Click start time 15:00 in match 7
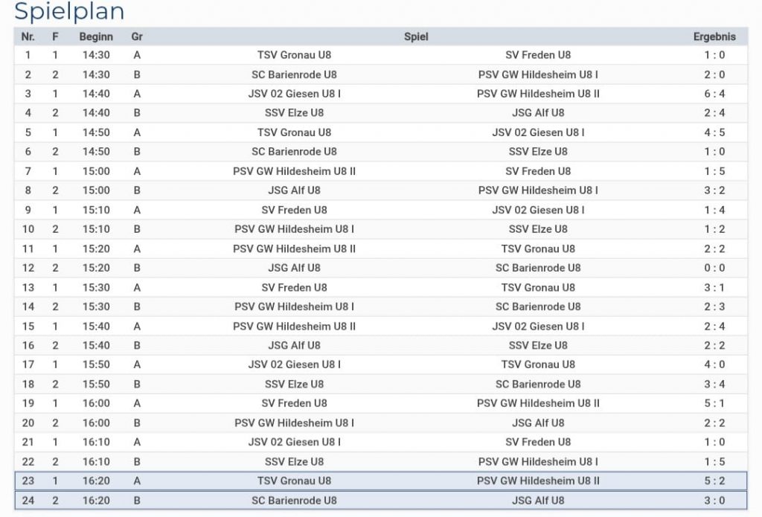 coord(96,171)
